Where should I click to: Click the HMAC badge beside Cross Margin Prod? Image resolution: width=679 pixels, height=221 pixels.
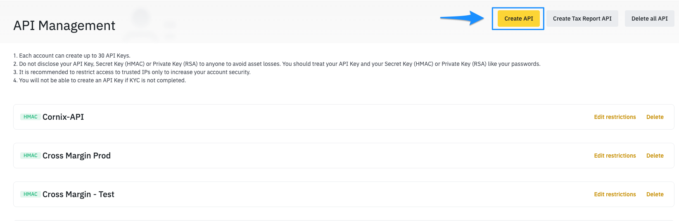click(x=31, y=156)
